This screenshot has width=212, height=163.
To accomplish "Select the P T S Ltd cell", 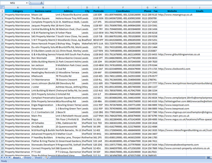I will pos(43,152).
